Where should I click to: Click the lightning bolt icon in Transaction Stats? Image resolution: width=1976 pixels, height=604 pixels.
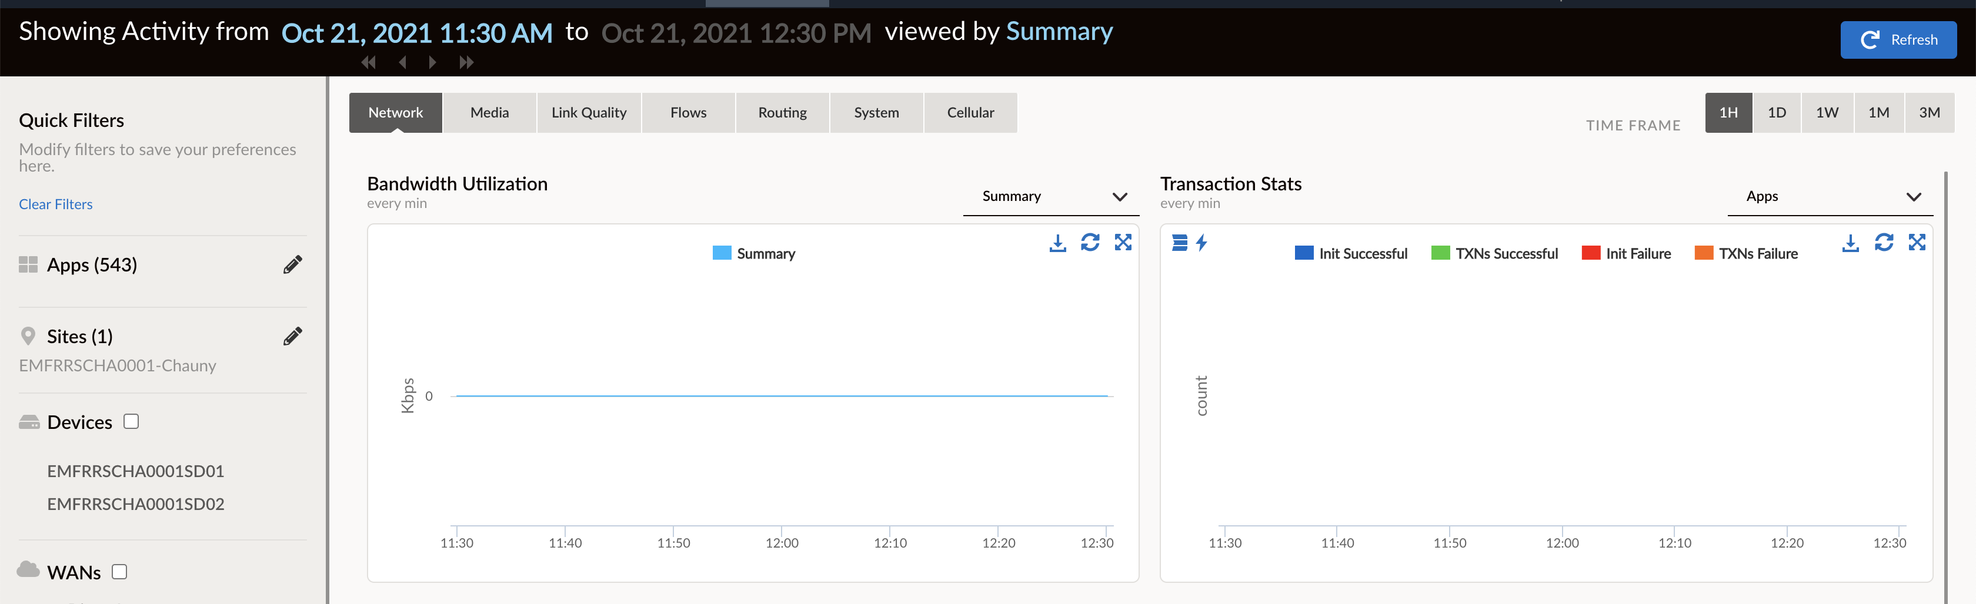[x=1202, y=243]
